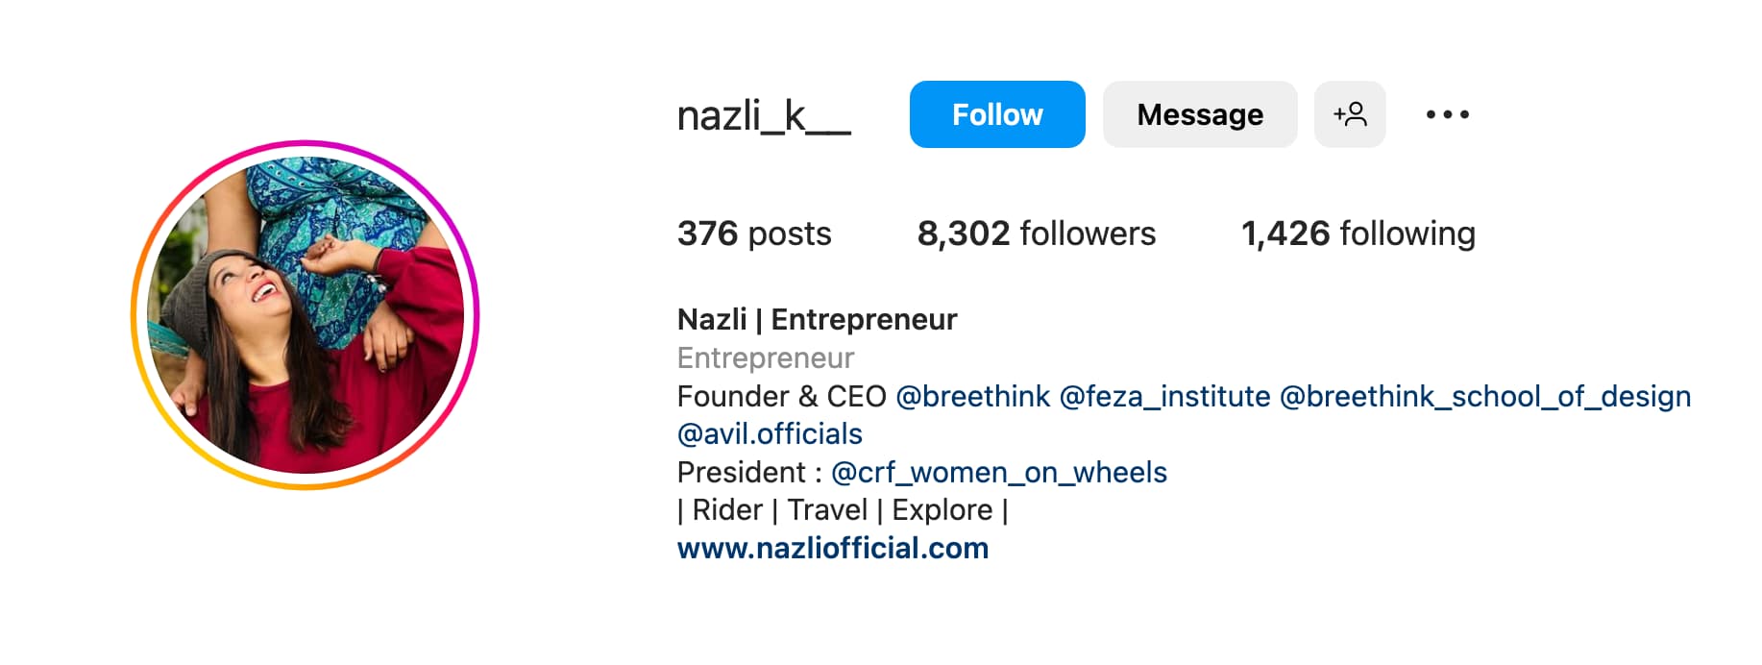1762x665 pixels.
Task: Visit the @breethink profile mention
Action: click(x=972, y=396)
